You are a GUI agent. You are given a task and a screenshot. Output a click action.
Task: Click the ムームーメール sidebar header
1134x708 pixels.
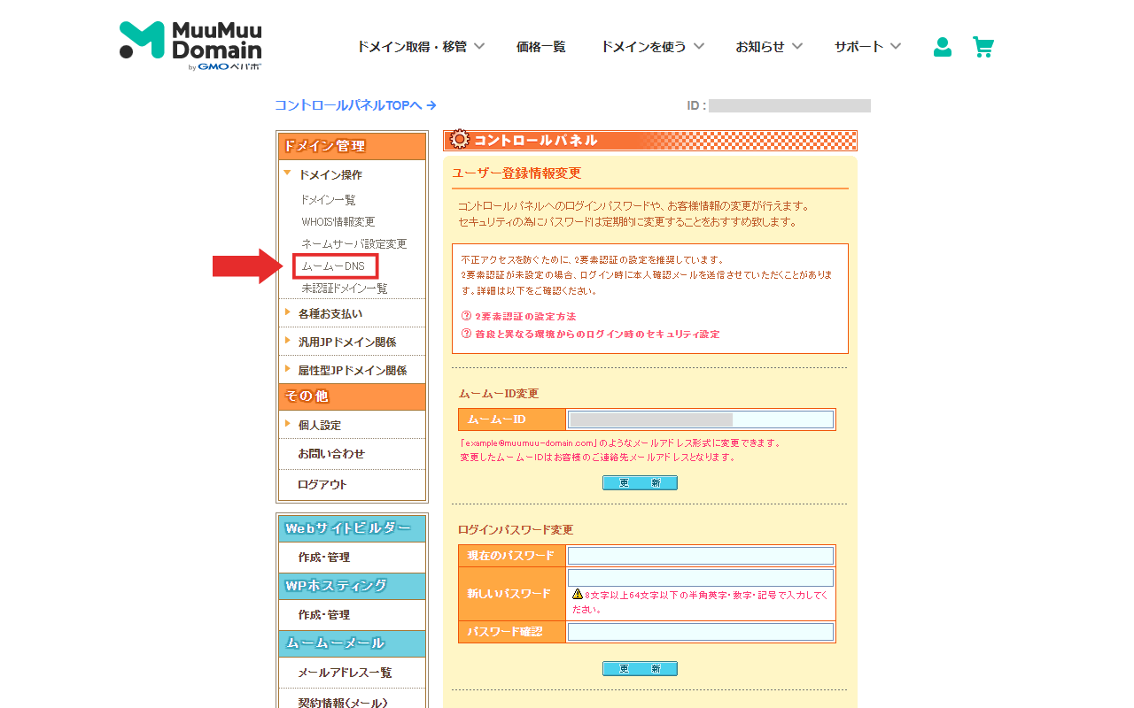tap(352, 643)
